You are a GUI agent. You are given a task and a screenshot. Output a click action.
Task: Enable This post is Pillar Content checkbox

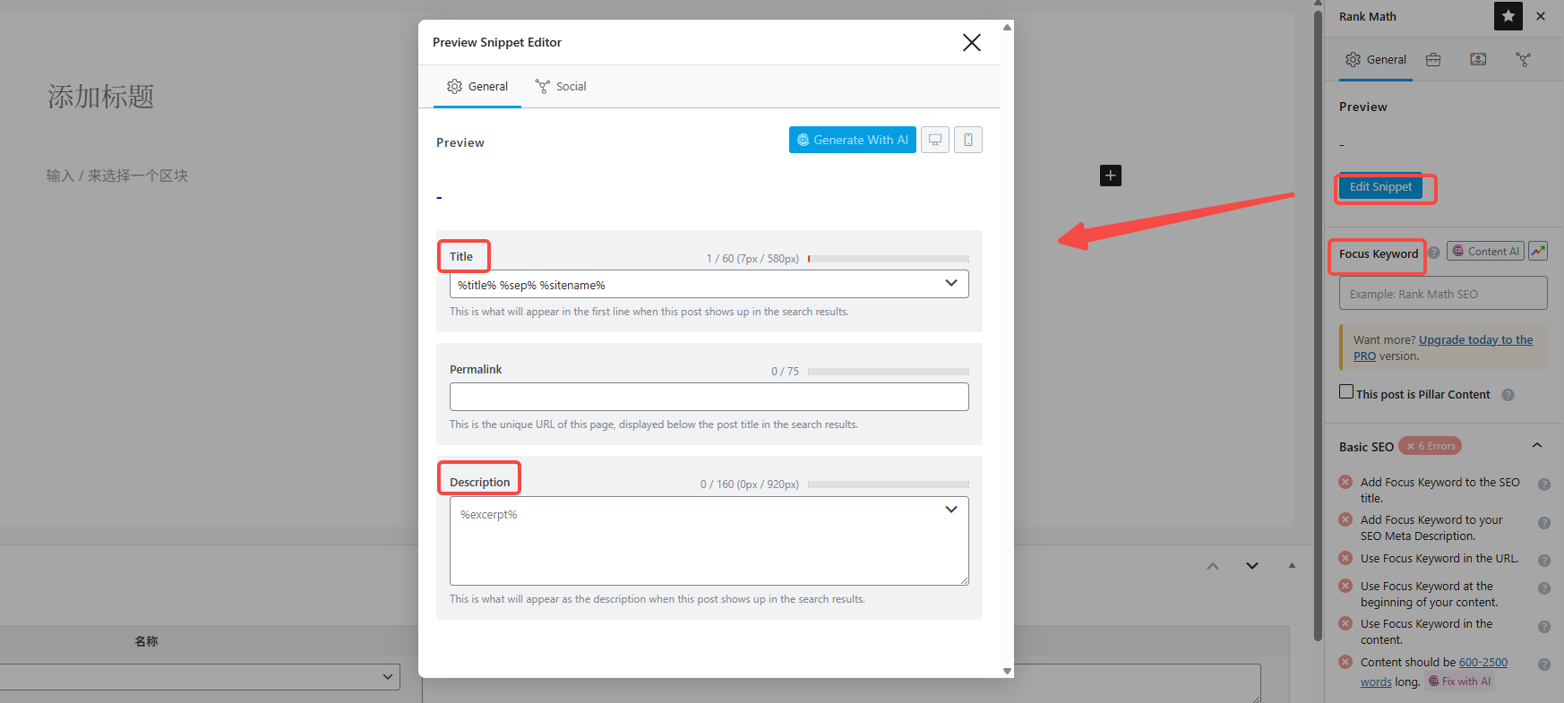pos(1346,392)
